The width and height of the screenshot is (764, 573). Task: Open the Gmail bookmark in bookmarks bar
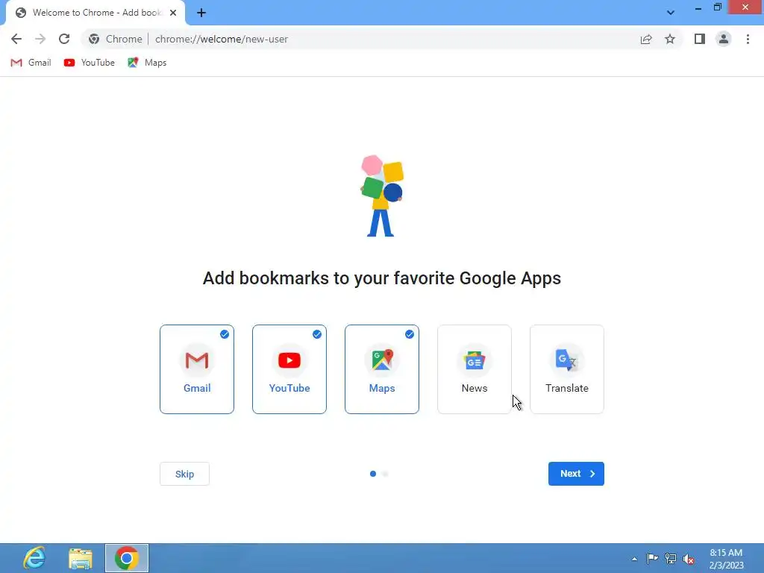coord(31,63)
